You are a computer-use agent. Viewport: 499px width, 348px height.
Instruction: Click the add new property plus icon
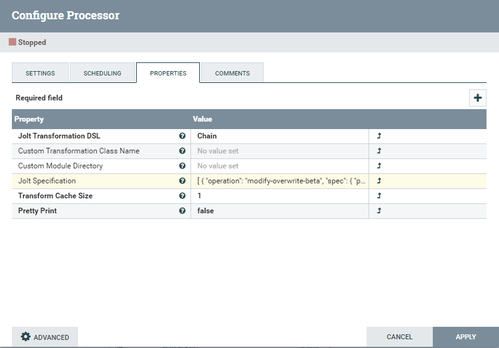(478, 98)
